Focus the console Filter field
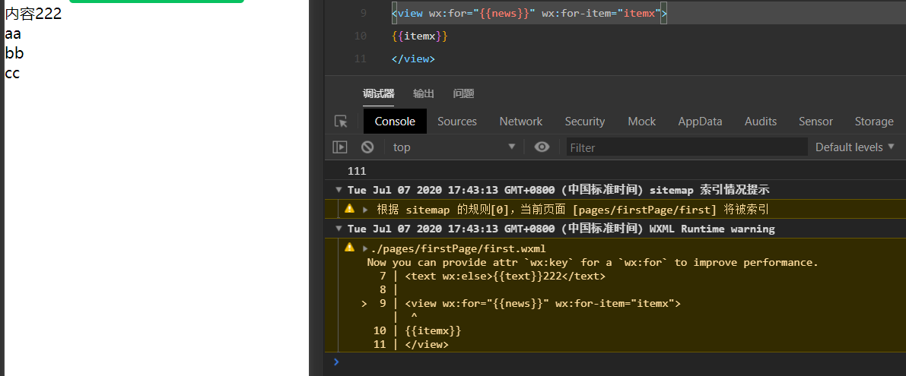 [686, 147]
